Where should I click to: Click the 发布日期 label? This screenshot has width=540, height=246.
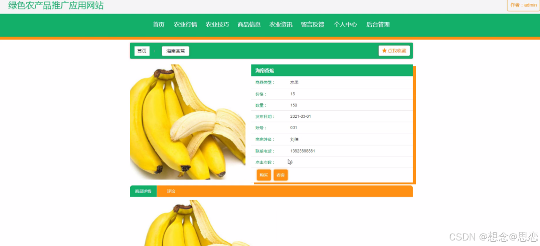coord(265,116)
